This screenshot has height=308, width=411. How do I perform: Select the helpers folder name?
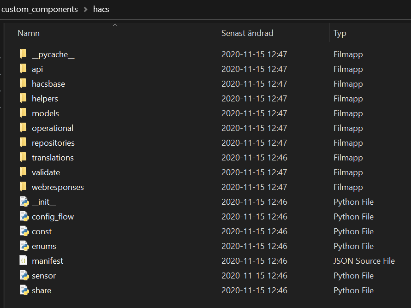(45, 99)
